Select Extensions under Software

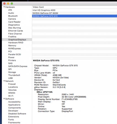tap(13, 117)
